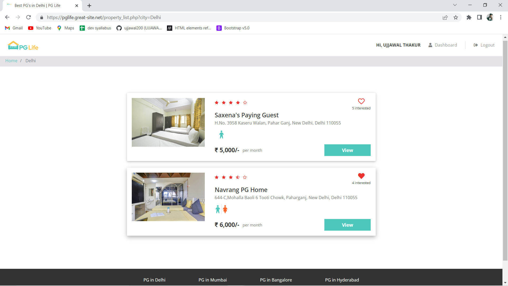Click Home breadcrumb link
The width and height of the screenshot is (508, 286).
(11, 61)
